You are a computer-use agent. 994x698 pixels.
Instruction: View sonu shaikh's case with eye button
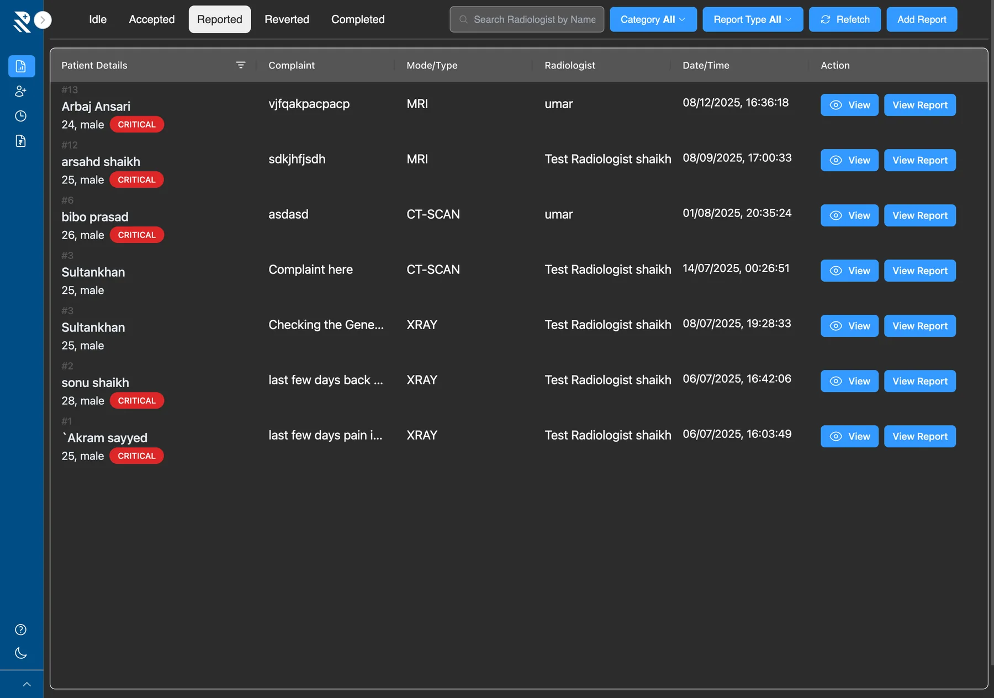click(849, 381)
